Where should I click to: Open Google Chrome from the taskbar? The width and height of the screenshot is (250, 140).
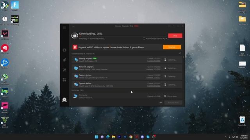pos(131,137)
